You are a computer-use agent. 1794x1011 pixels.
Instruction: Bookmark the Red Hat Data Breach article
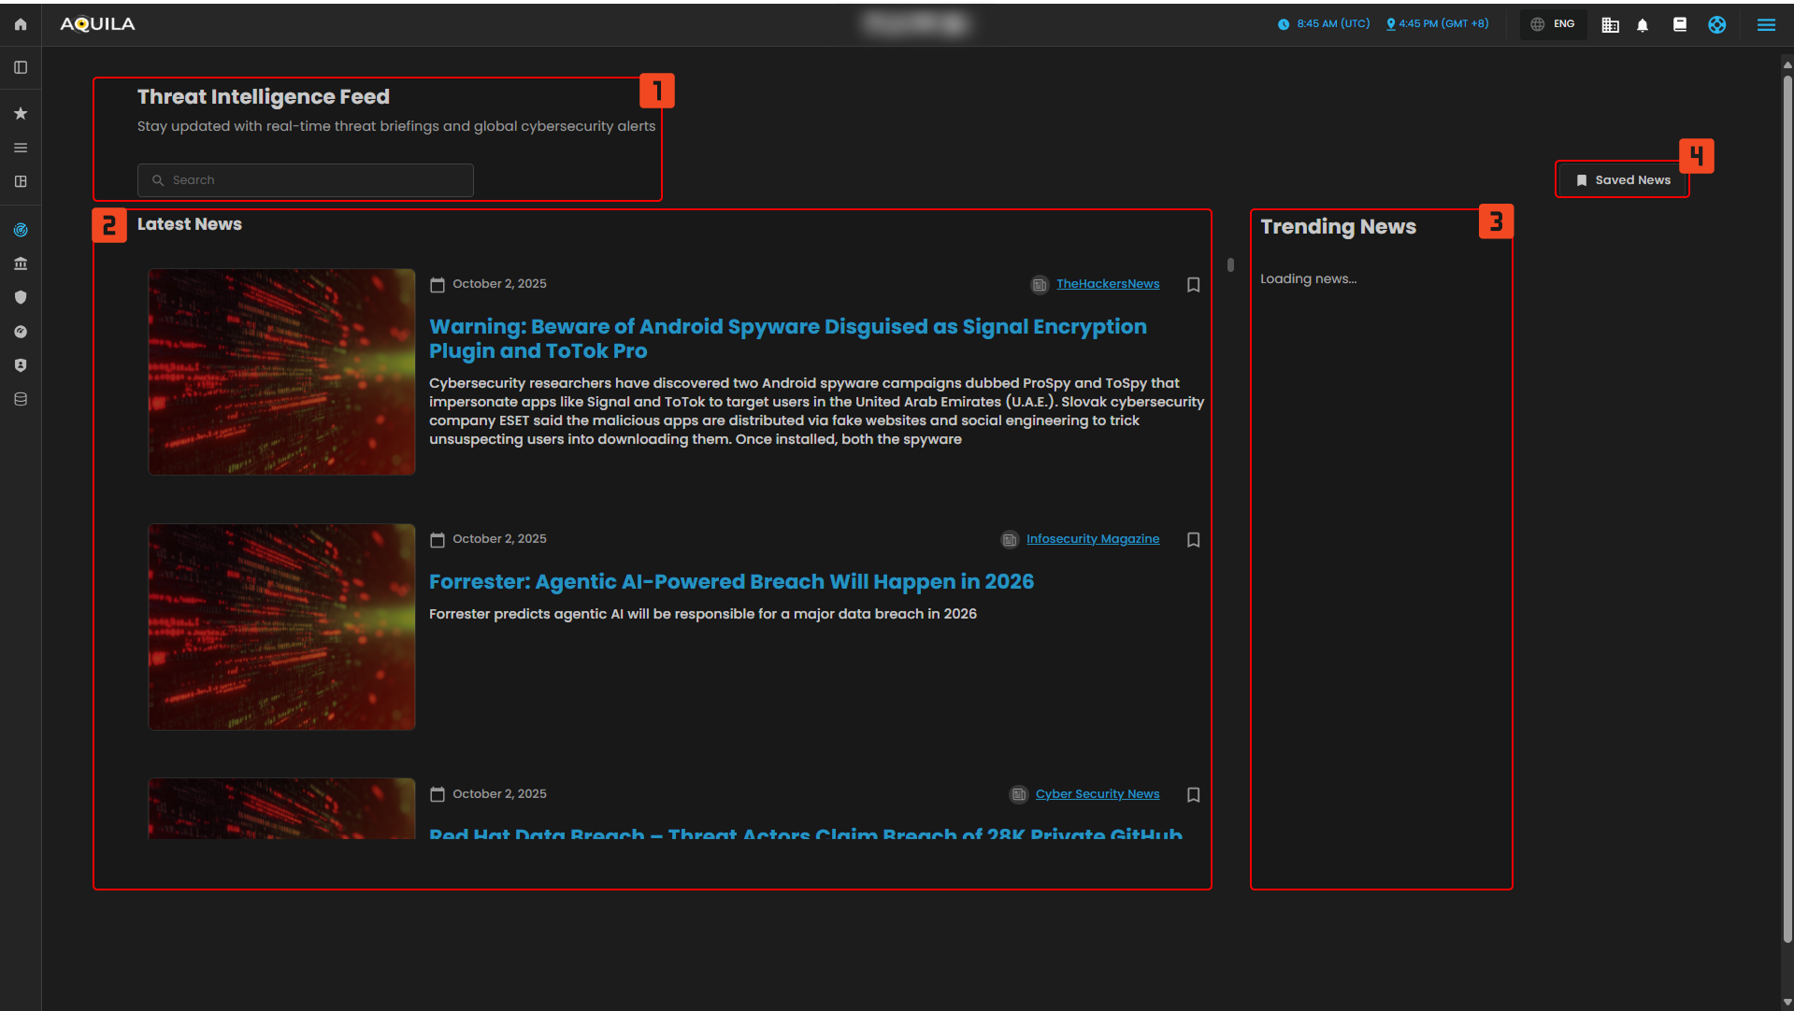[x=1194, y=795]
